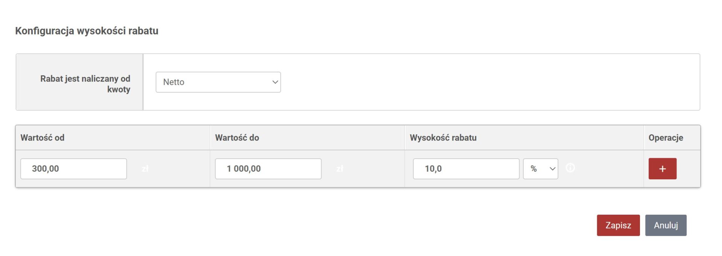Add a new discount row with plus button
This screenshot has height=256, width=722.
pyautogui.click(x=662, y=169)
